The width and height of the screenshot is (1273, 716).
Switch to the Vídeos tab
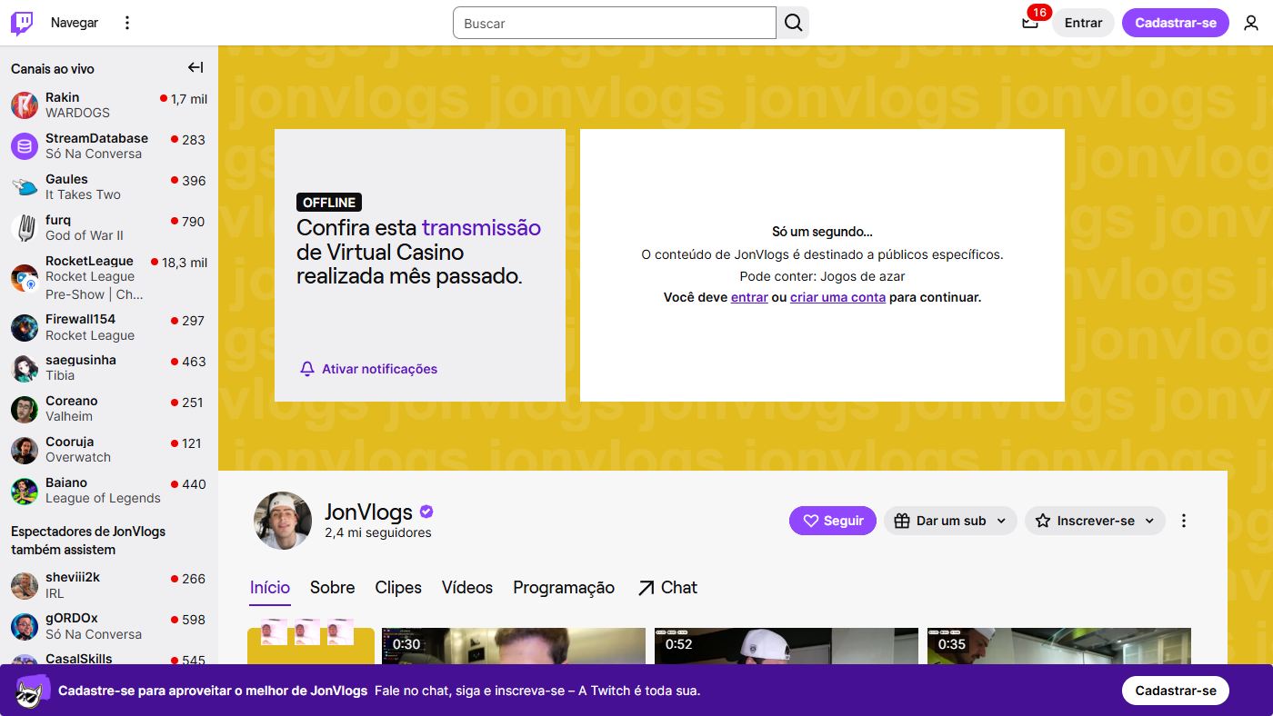[x=467, y=588]
